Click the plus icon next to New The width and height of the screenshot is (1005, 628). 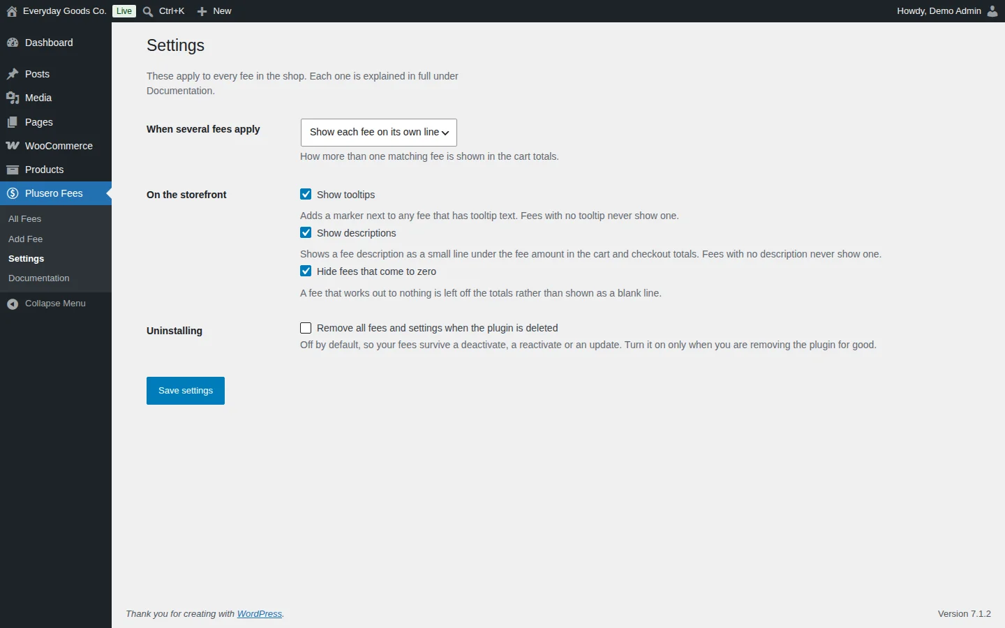point(202,11)
